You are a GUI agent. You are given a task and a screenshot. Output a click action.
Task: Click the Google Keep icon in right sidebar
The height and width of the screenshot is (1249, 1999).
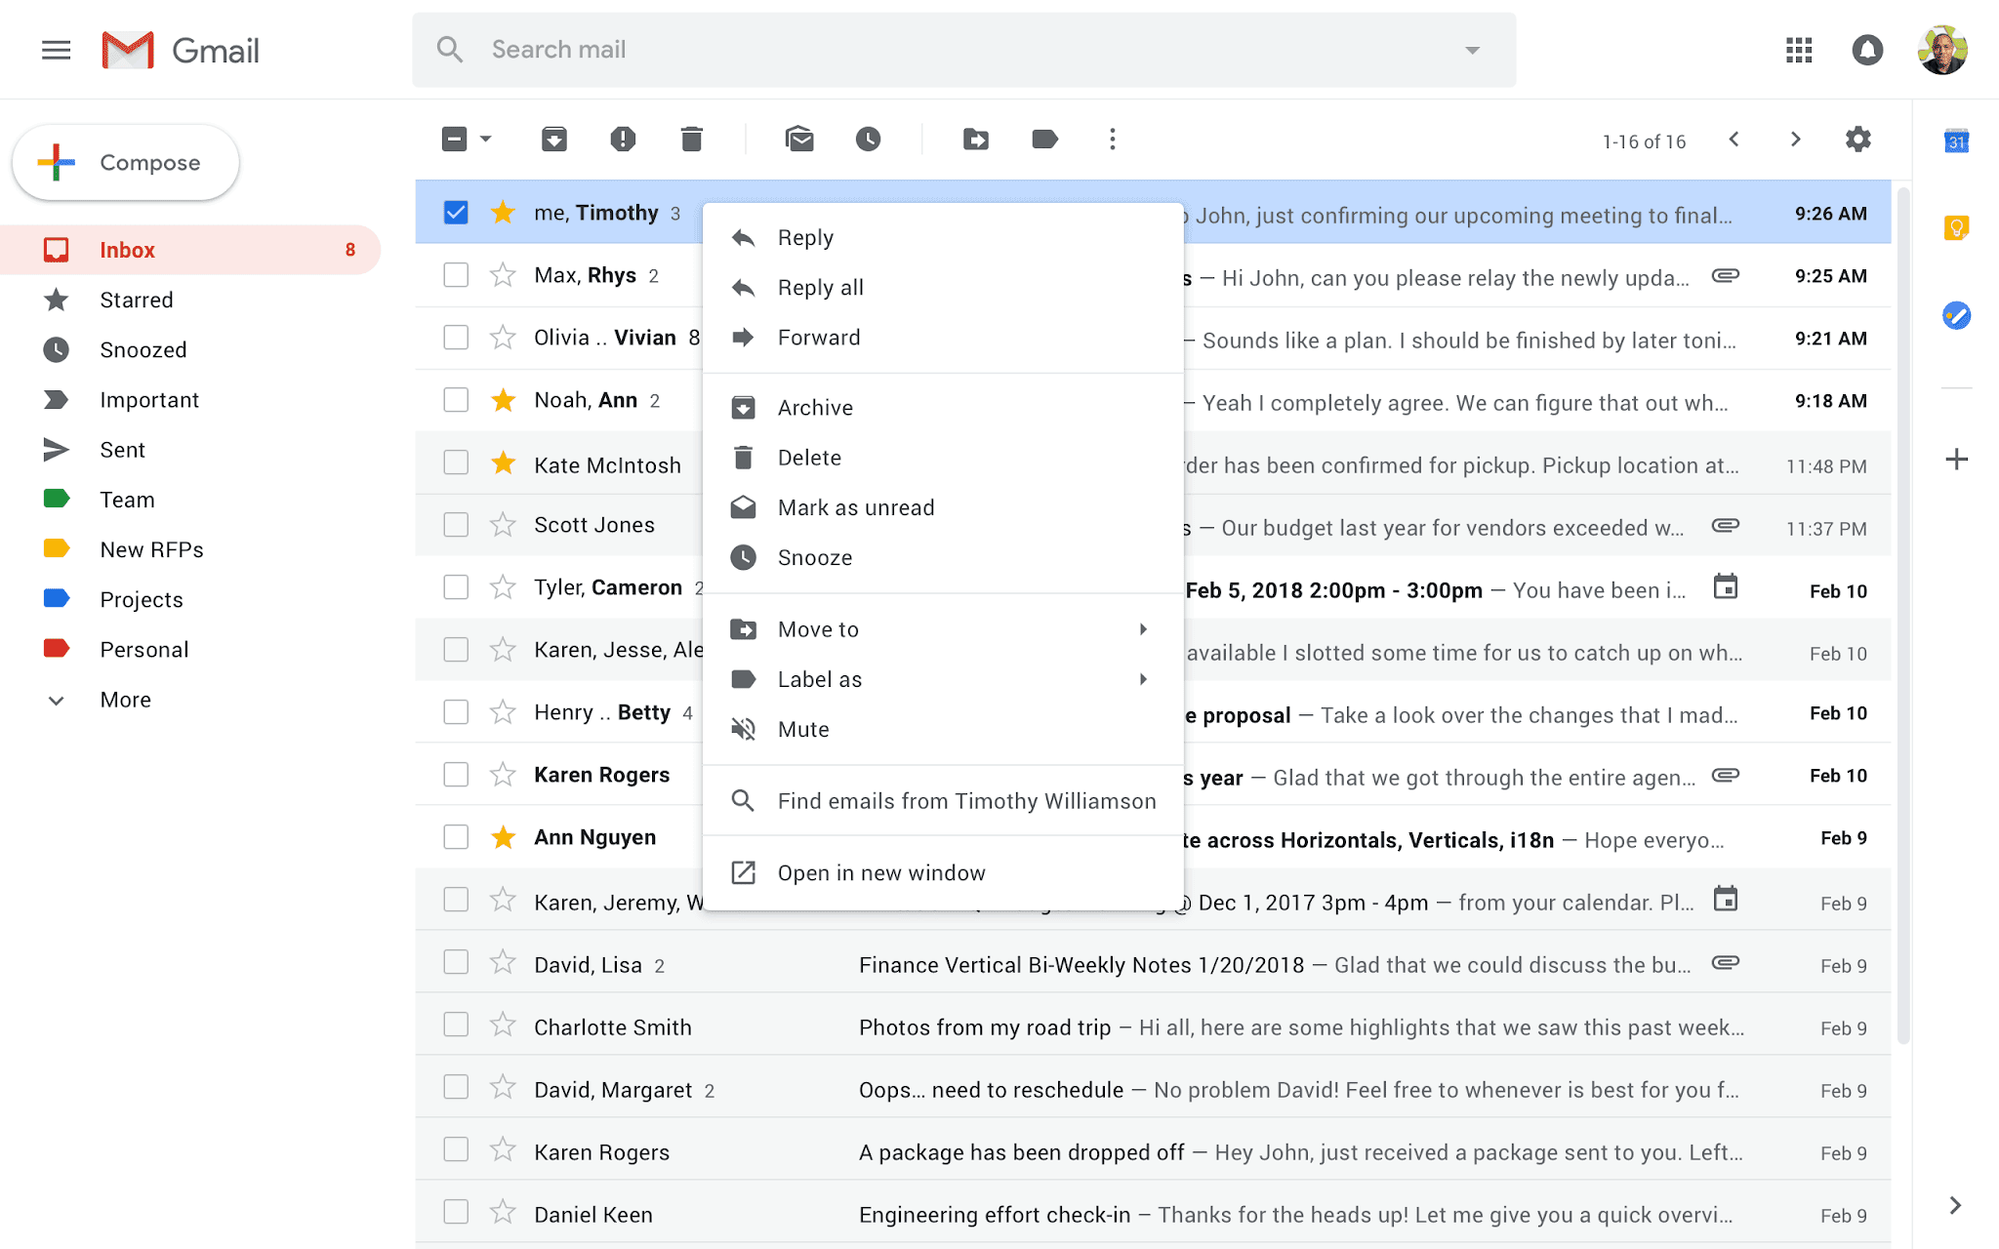pyautogui.click(x=1957, y=227)
